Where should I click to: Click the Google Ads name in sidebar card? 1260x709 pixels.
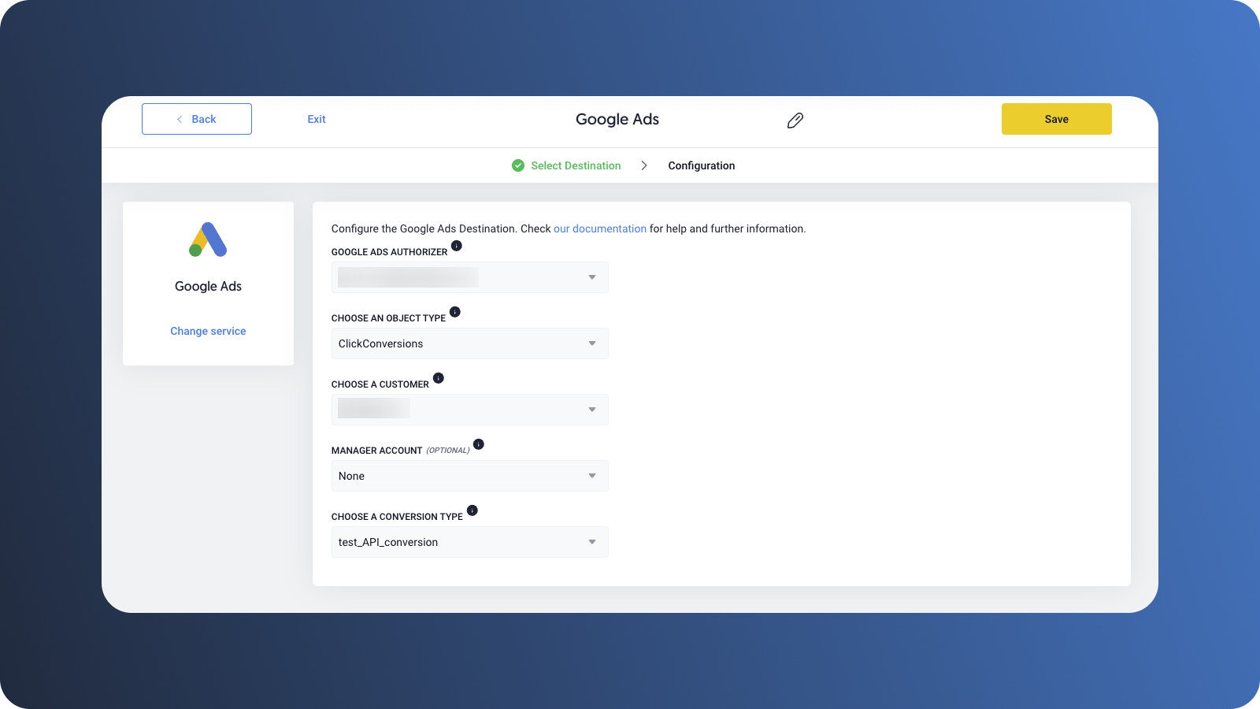click(208, 286)
